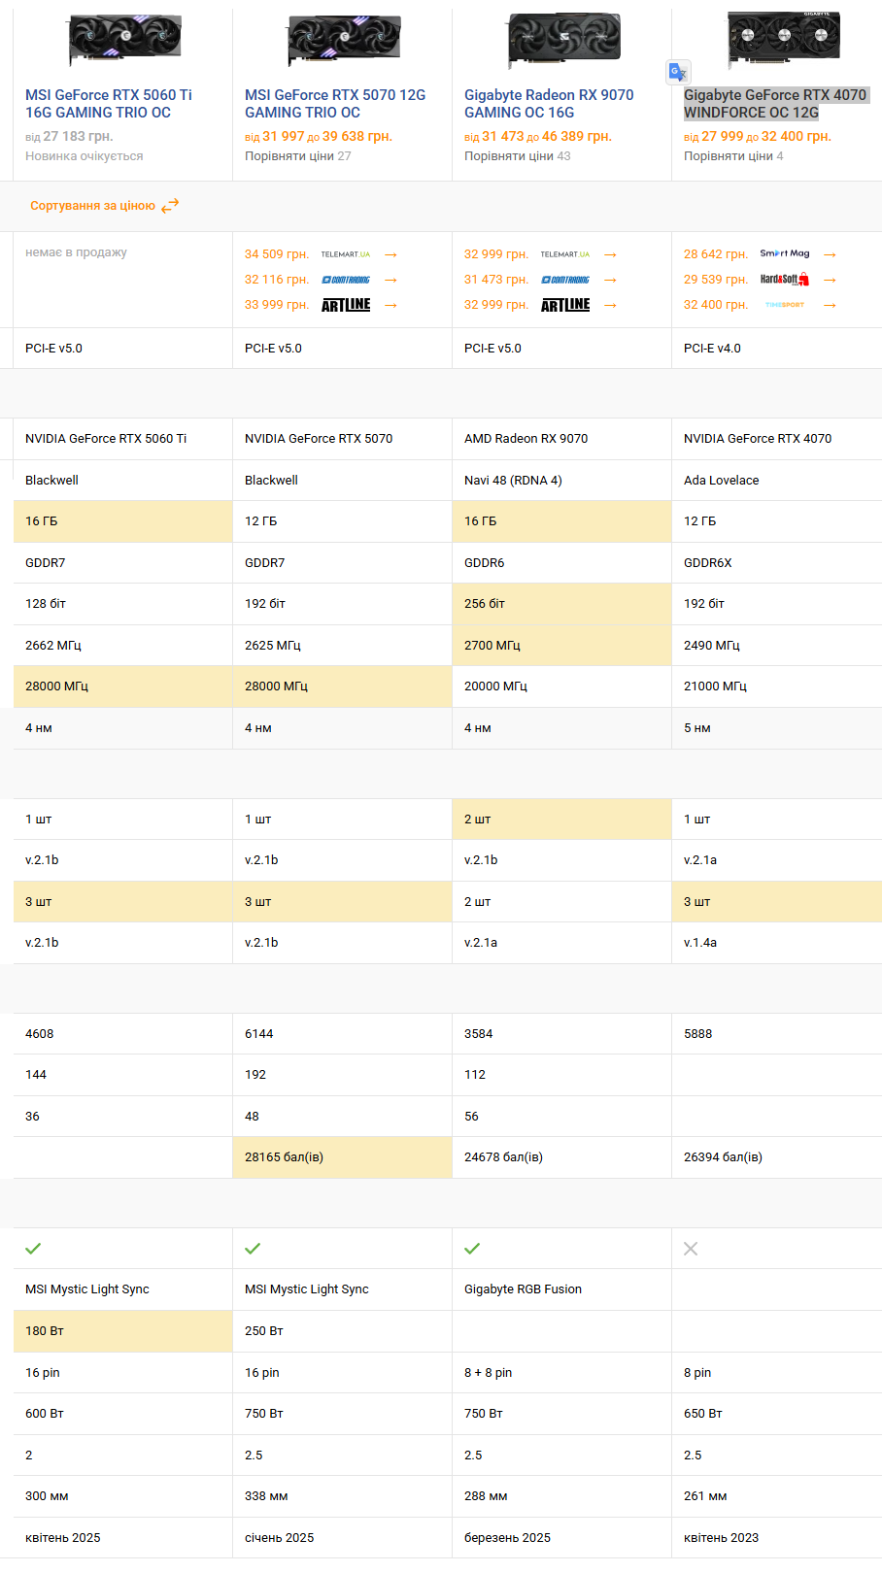Select the Gigabyte RGB Fusion cell
882x1573 pixels.
[562, 1289]
